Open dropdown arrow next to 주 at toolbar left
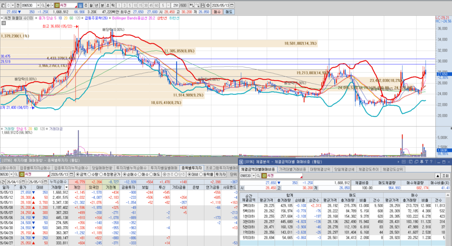Screen dimensions: 452x246 point(13,5)
